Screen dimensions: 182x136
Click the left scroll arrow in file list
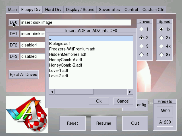coord(52,92)
